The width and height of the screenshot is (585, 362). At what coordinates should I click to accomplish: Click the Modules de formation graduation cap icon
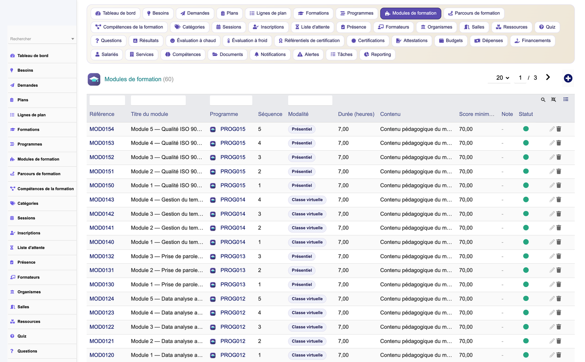coord(94,79)
